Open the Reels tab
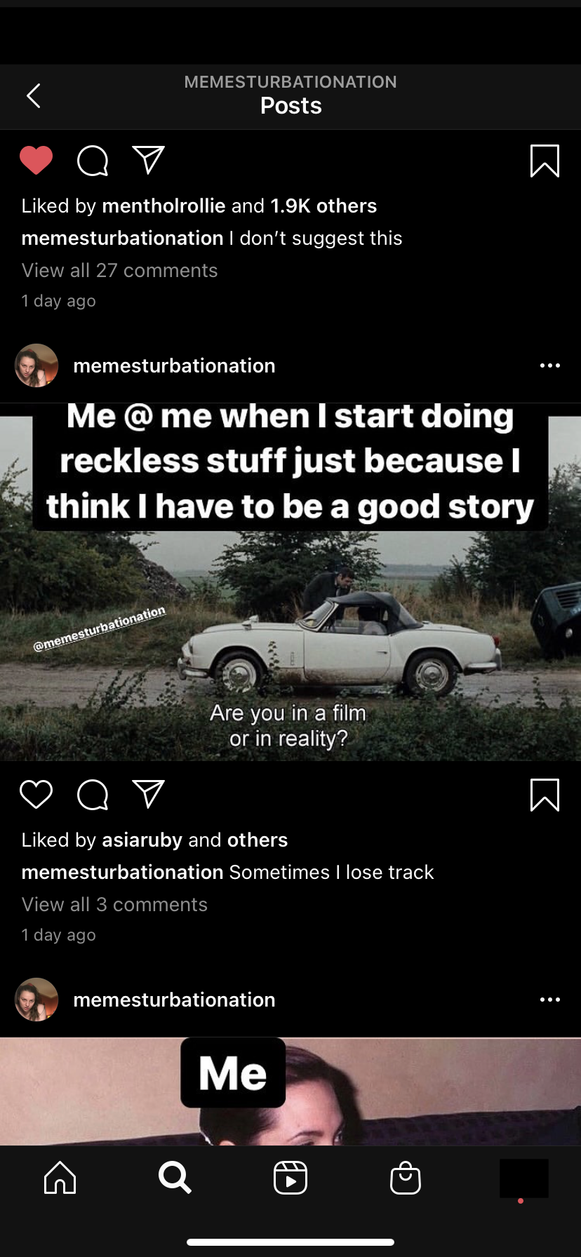Image resolution: width=581 pixels, height=1257 pixels. (x=290, y=1178)
